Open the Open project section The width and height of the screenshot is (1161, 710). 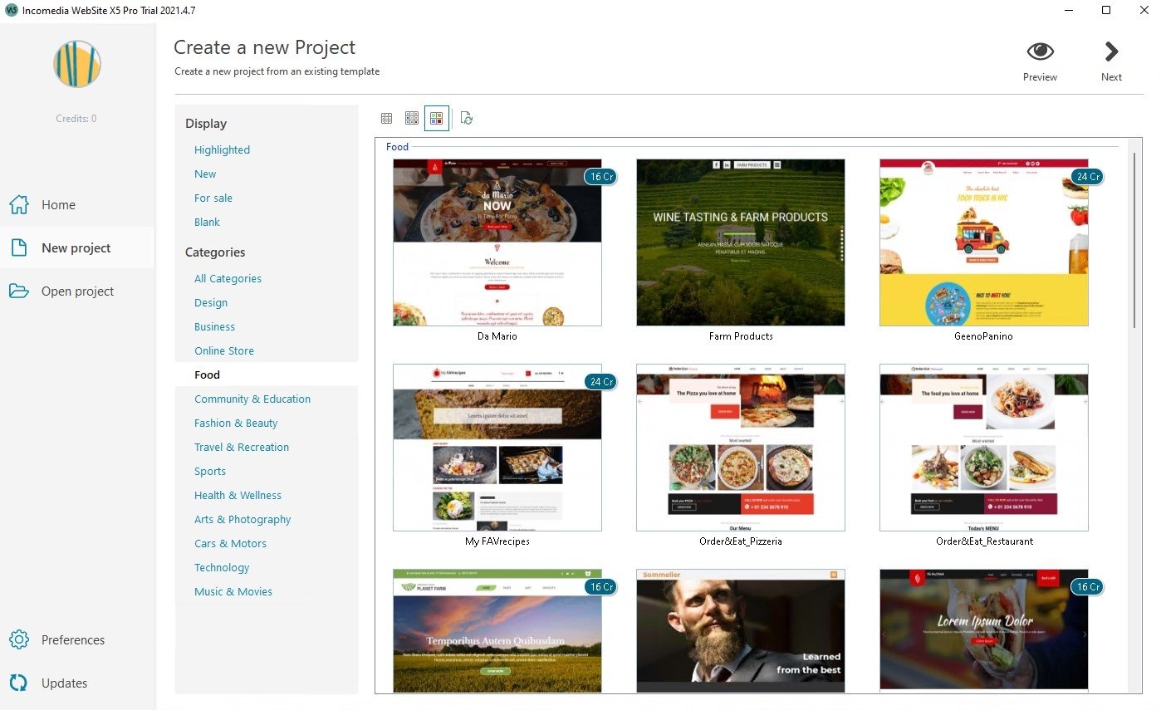pos(76,291)
